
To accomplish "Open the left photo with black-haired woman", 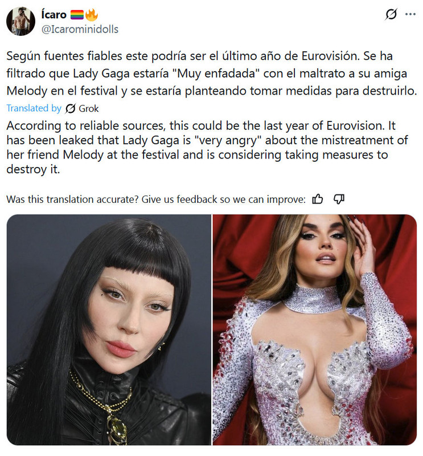I will (109, 329).
